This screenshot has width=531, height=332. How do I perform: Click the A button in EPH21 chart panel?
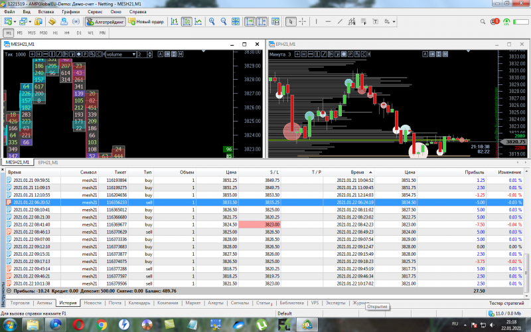pos(425,54)
